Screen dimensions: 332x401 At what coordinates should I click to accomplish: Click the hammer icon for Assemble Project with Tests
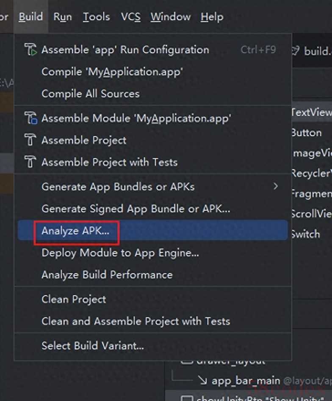point(30,162)
